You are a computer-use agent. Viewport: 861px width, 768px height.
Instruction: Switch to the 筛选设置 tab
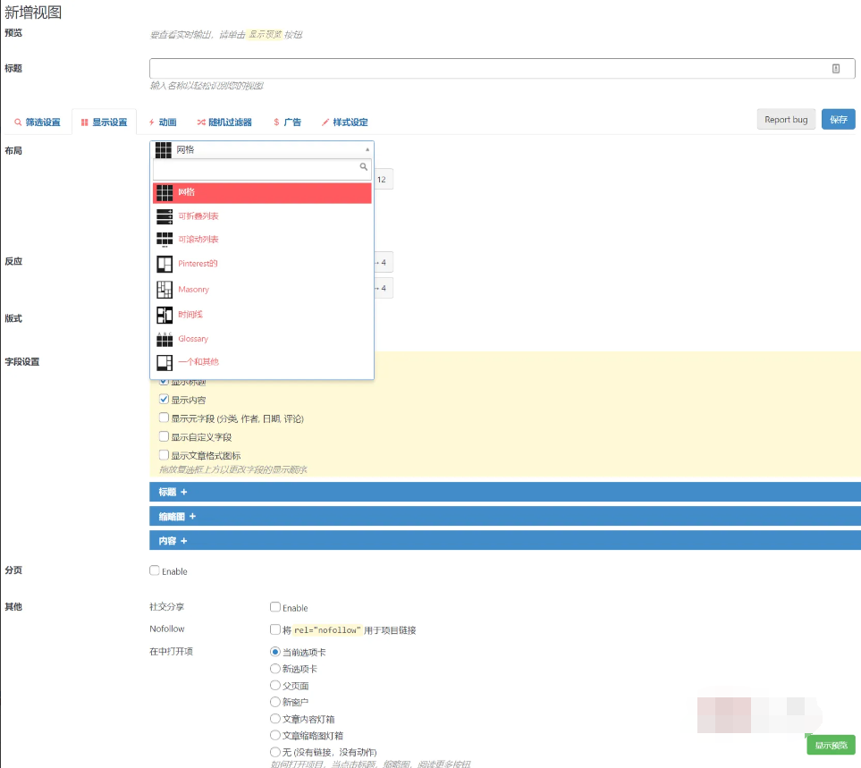coord(37,122)
